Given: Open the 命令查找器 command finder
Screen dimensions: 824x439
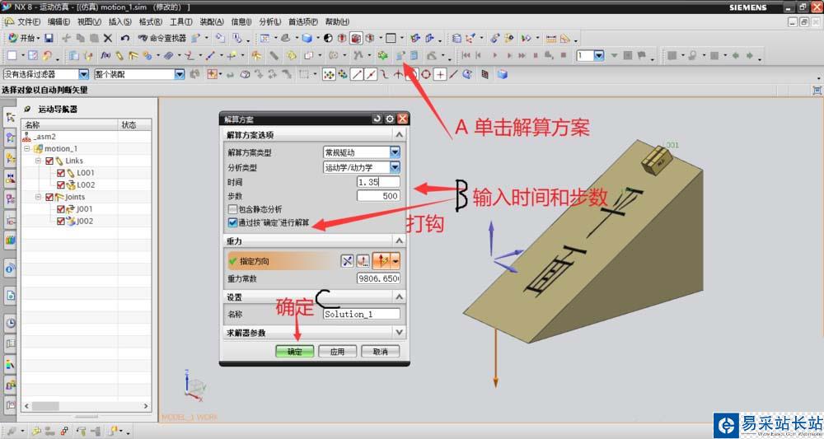Looking at the screenshot, I should (162, 38).
